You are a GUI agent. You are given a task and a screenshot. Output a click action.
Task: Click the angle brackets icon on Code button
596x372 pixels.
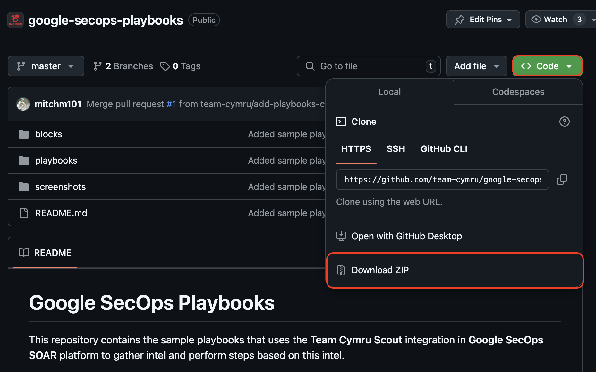coord(526,66)
